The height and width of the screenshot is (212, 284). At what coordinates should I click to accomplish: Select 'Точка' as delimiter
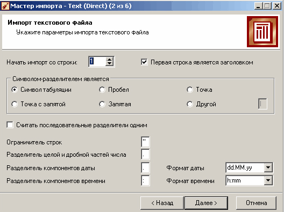[x=190, y=90]
